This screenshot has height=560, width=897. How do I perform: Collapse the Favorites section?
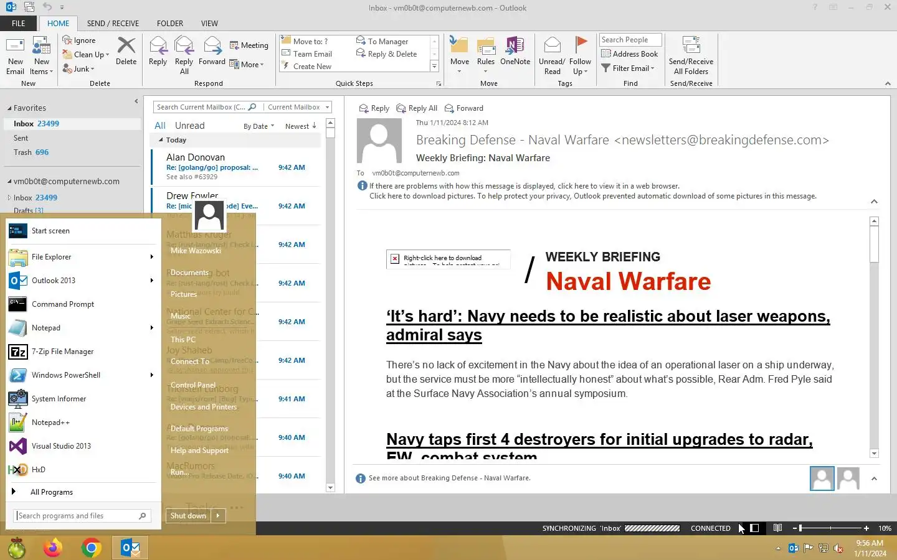(9, 108)
